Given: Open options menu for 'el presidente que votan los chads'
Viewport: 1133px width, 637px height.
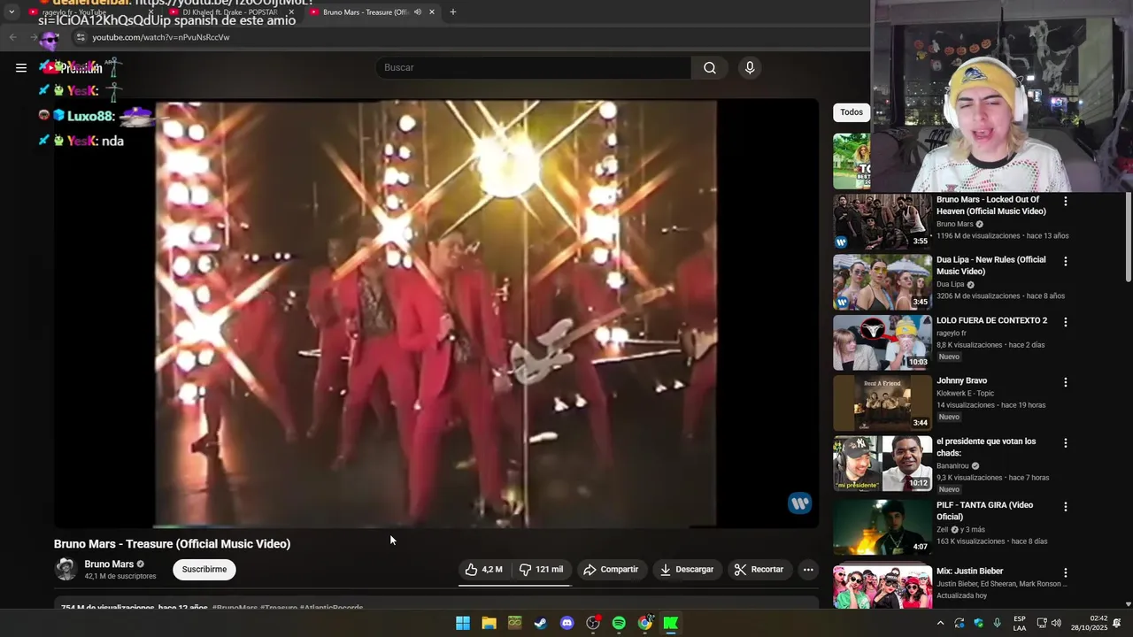Looking at the screenshot, I should (1066, 442).
